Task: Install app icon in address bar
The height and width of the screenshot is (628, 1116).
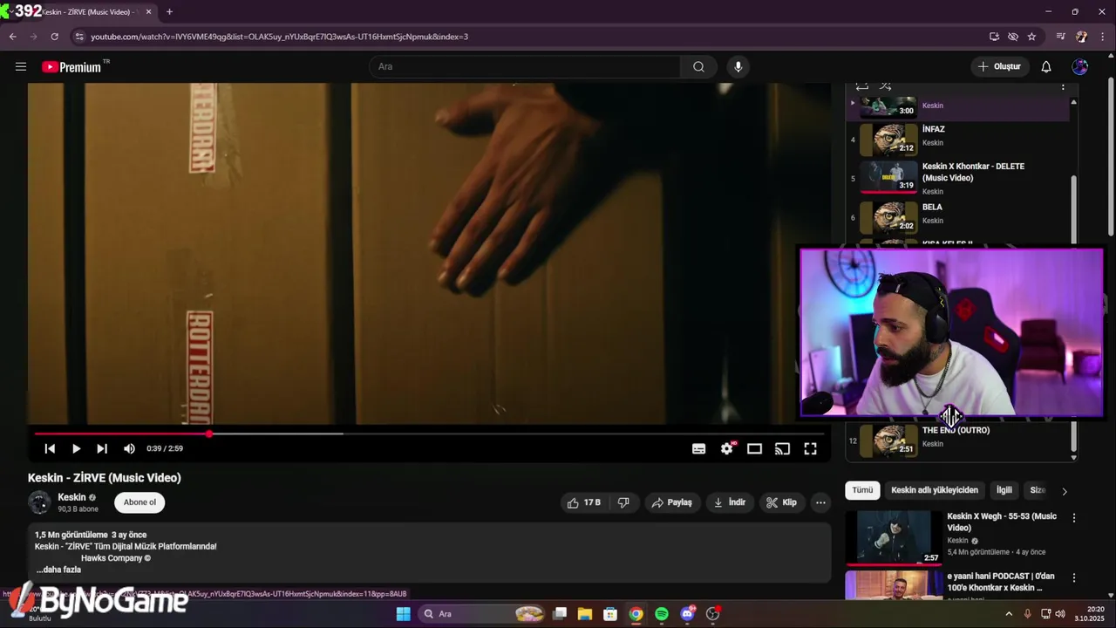Action: (x=994, y=37)
